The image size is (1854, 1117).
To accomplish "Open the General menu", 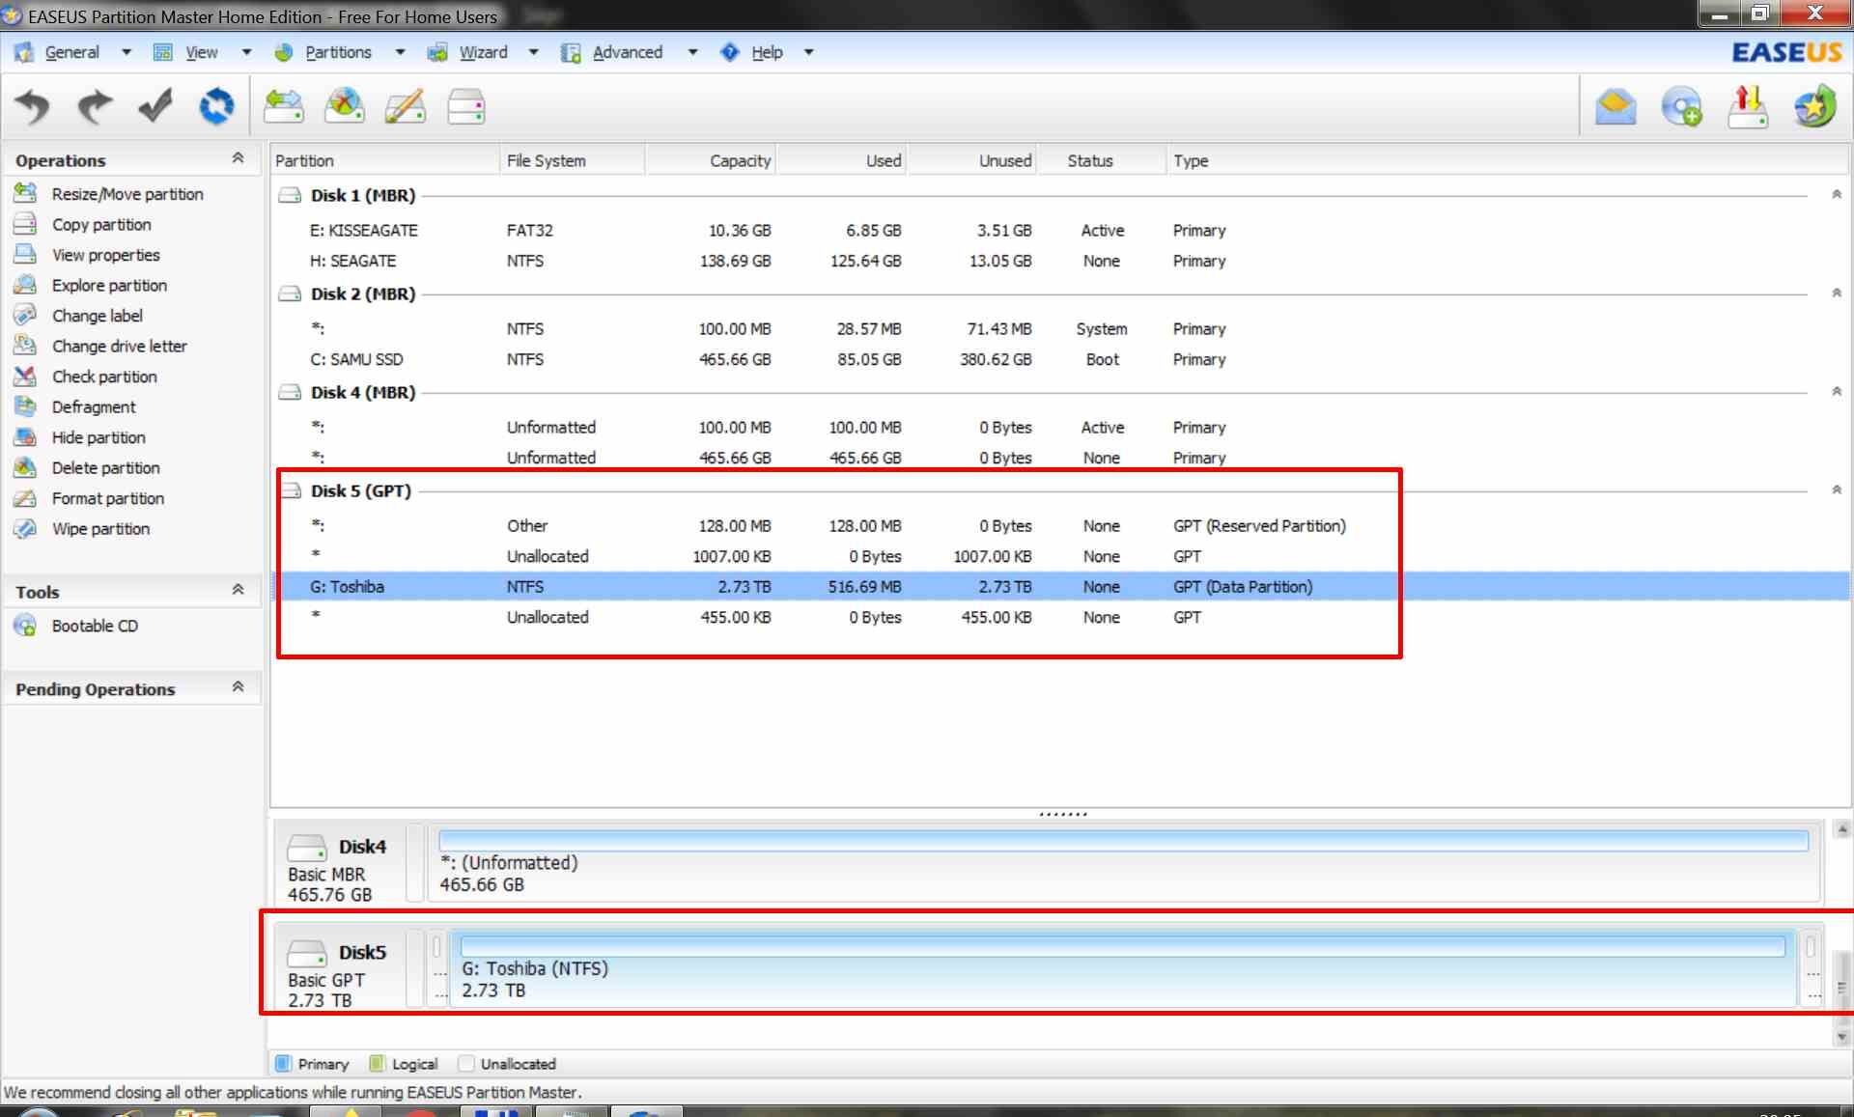I will coord(71,52).
